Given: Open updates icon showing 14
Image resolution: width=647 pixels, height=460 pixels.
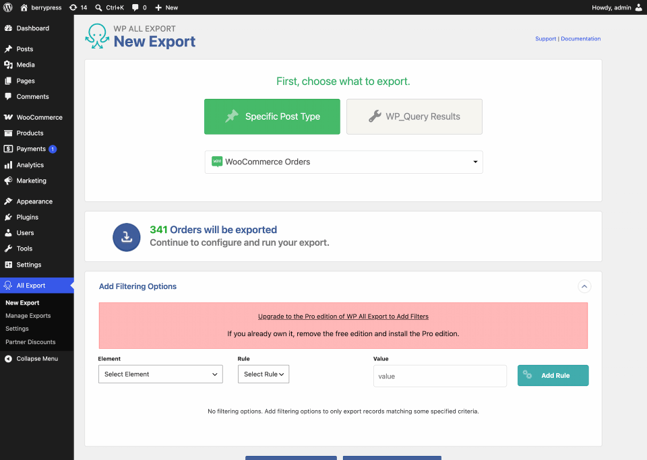Looking at the screenshot, I should [x=73, y=7].
